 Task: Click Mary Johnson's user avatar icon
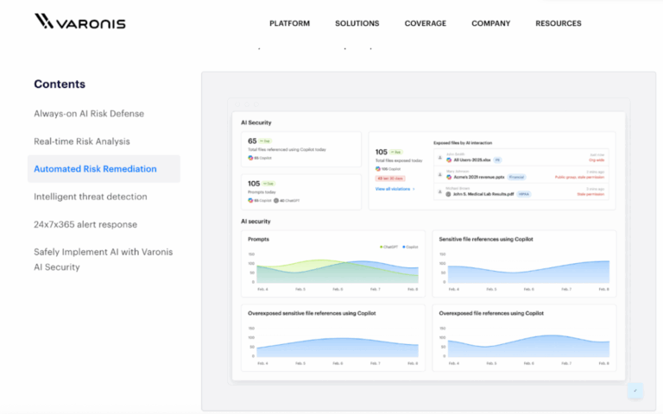coord(439,174)
